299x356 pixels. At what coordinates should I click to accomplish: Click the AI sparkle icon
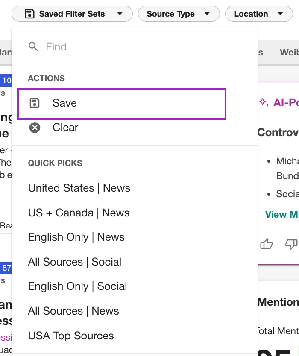pos(264,102)
